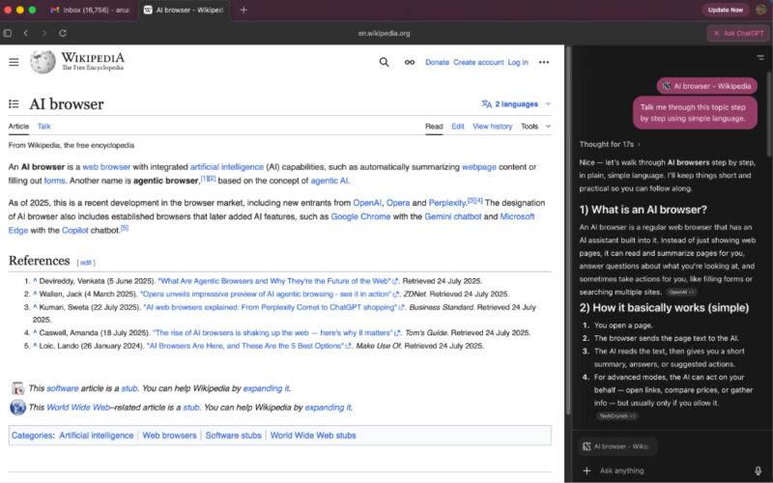Expand the Tools dropdown menu
Viewport: 773px width, 483px height.
click(x=536, y=127)
